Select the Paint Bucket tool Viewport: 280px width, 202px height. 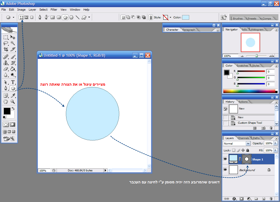13,69
